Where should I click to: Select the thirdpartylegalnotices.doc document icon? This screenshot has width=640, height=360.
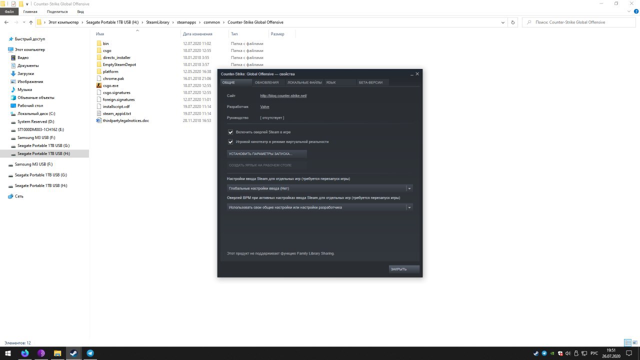pos(99,120)
